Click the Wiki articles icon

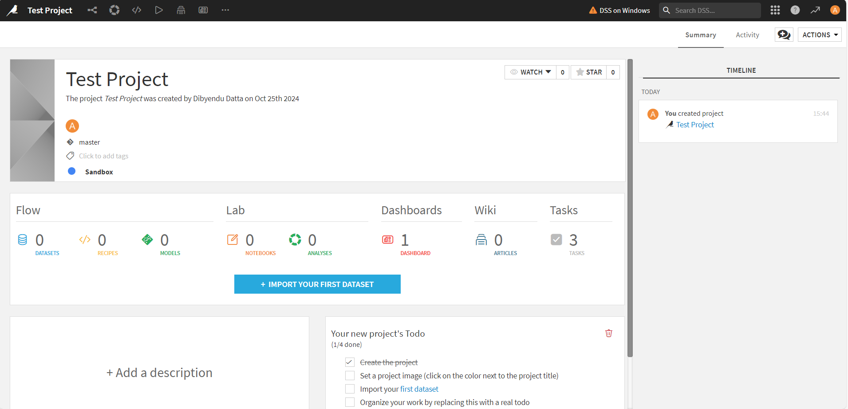click(481, 240)
